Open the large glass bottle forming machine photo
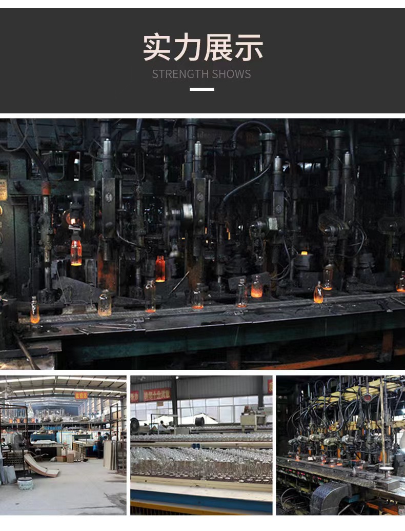Image resolution: width=405 pixels, height=531 pixels. pyautogui.click(x=202, y=244)
